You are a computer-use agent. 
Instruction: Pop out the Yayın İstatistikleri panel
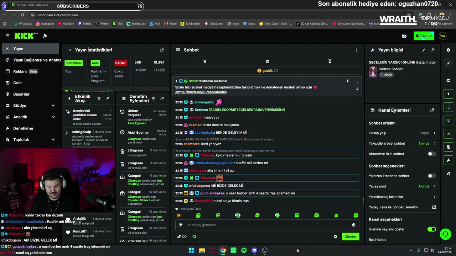[x=162, y=50]
